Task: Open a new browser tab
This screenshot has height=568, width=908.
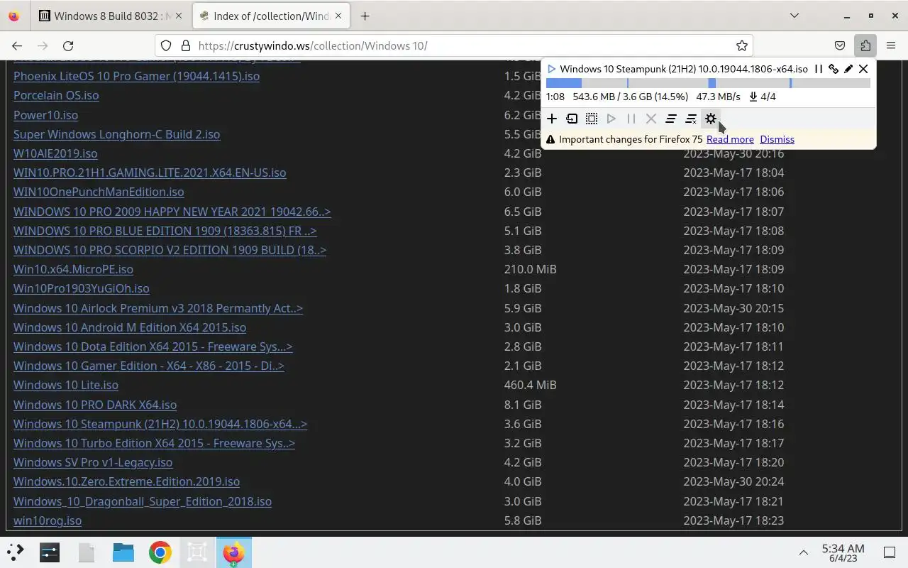Action: coord(365,16)
